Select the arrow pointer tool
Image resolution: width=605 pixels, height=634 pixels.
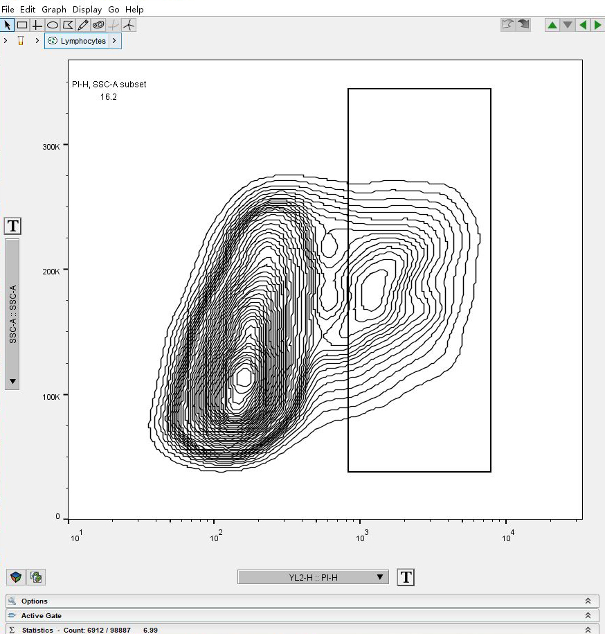7,25
